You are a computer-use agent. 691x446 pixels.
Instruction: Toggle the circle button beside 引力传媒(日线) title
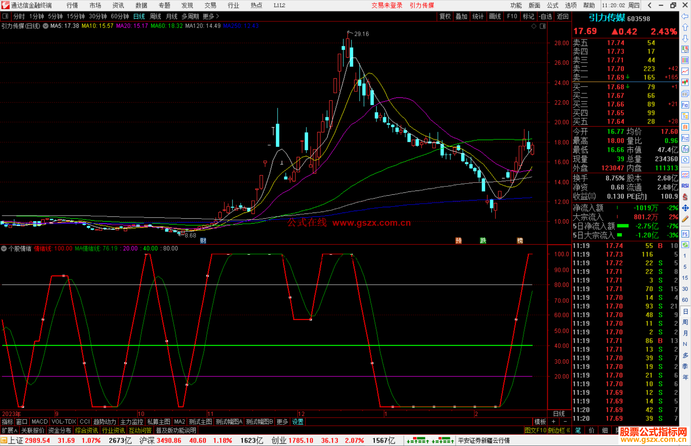[x=46, y=26]
